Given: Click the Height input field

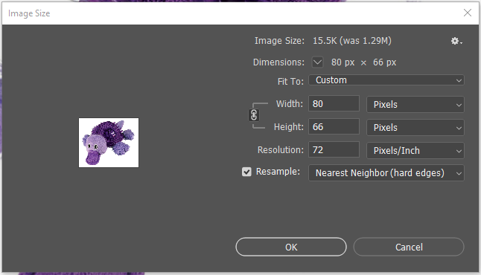Looking at the screenshot, I should [334, 127].
